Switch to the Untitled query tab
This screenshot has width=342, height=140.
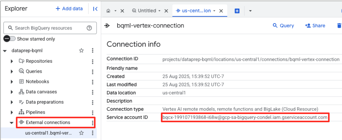point(147,11)
